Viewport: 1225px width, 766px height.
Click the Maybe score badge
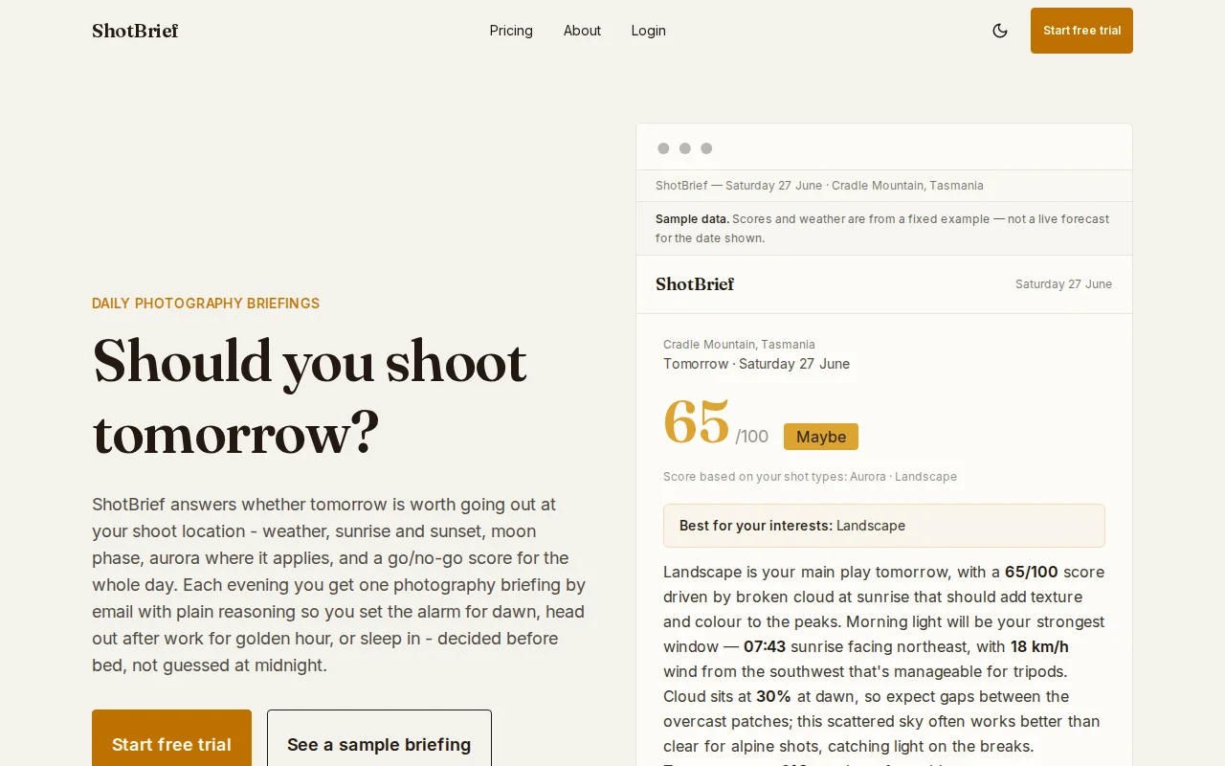(821, 437)
